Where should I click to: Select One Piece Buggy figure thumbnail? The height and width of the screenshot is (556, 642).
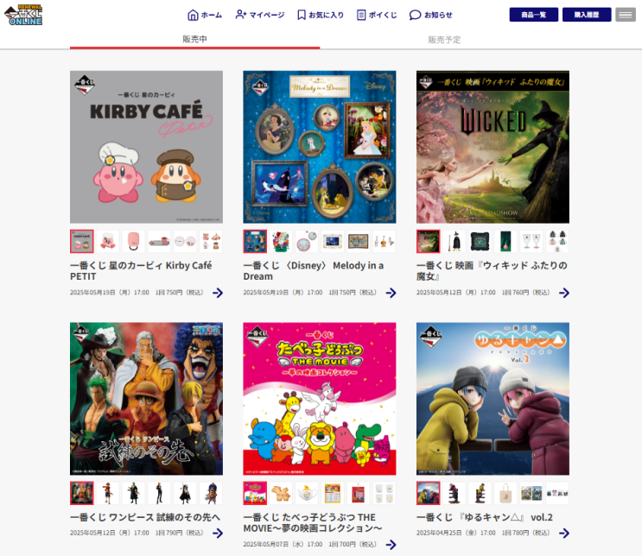point(211,493)
